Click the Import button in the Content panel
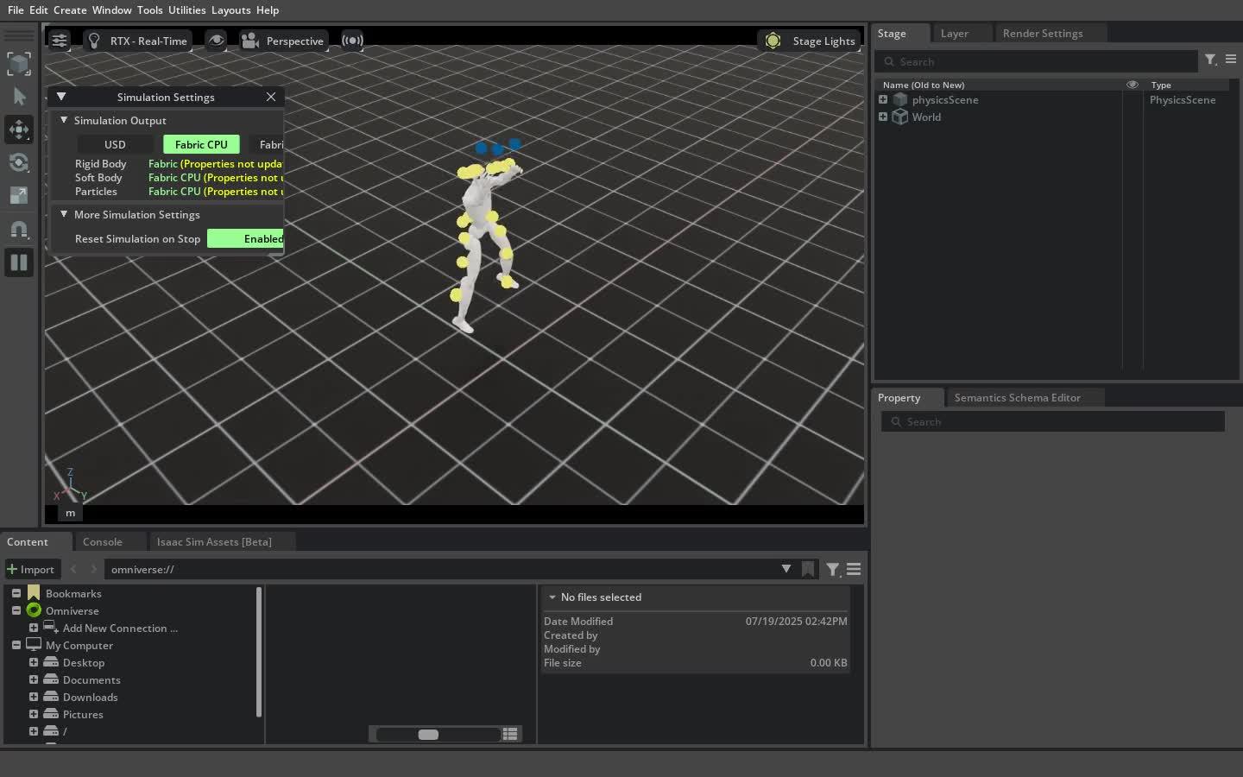This screenshot has width=1243, height=777. [32, 569]
